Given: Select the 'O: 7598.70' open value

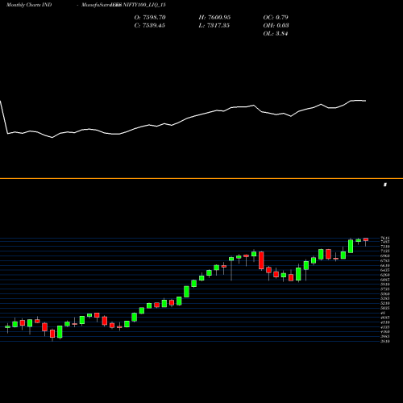Looking at the screenshot, I should point(150,18).
